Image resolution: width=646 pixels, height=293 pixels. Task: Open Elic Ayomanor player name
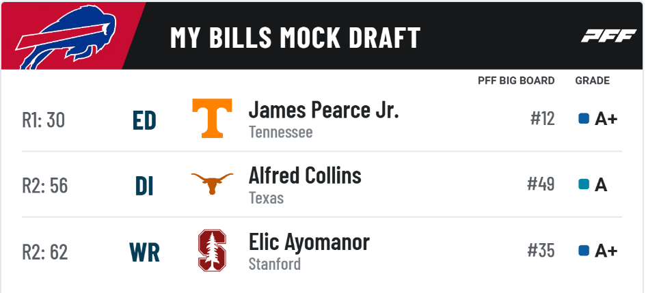click(x=309, y=242)
